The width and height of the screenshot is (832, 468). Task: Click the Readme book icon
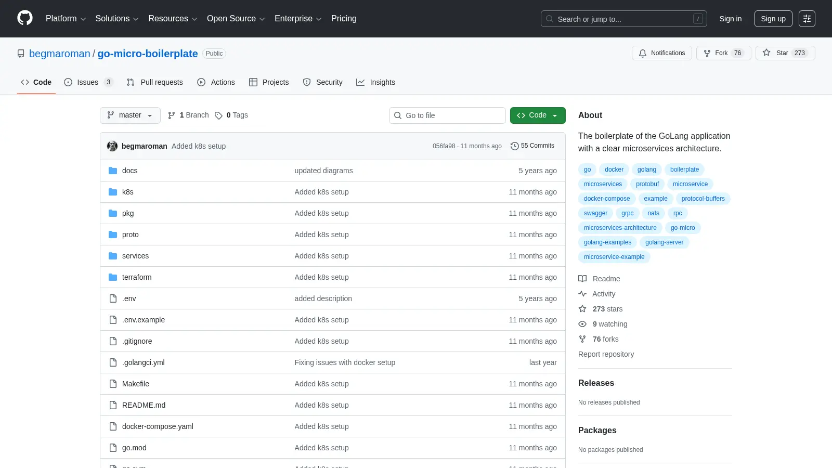pyautogui.click(x=582, y=279)
